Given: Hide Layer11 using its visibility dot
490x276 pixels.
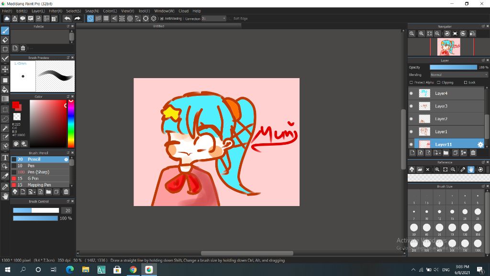Looking at the screenshot, I should point(411,145).
